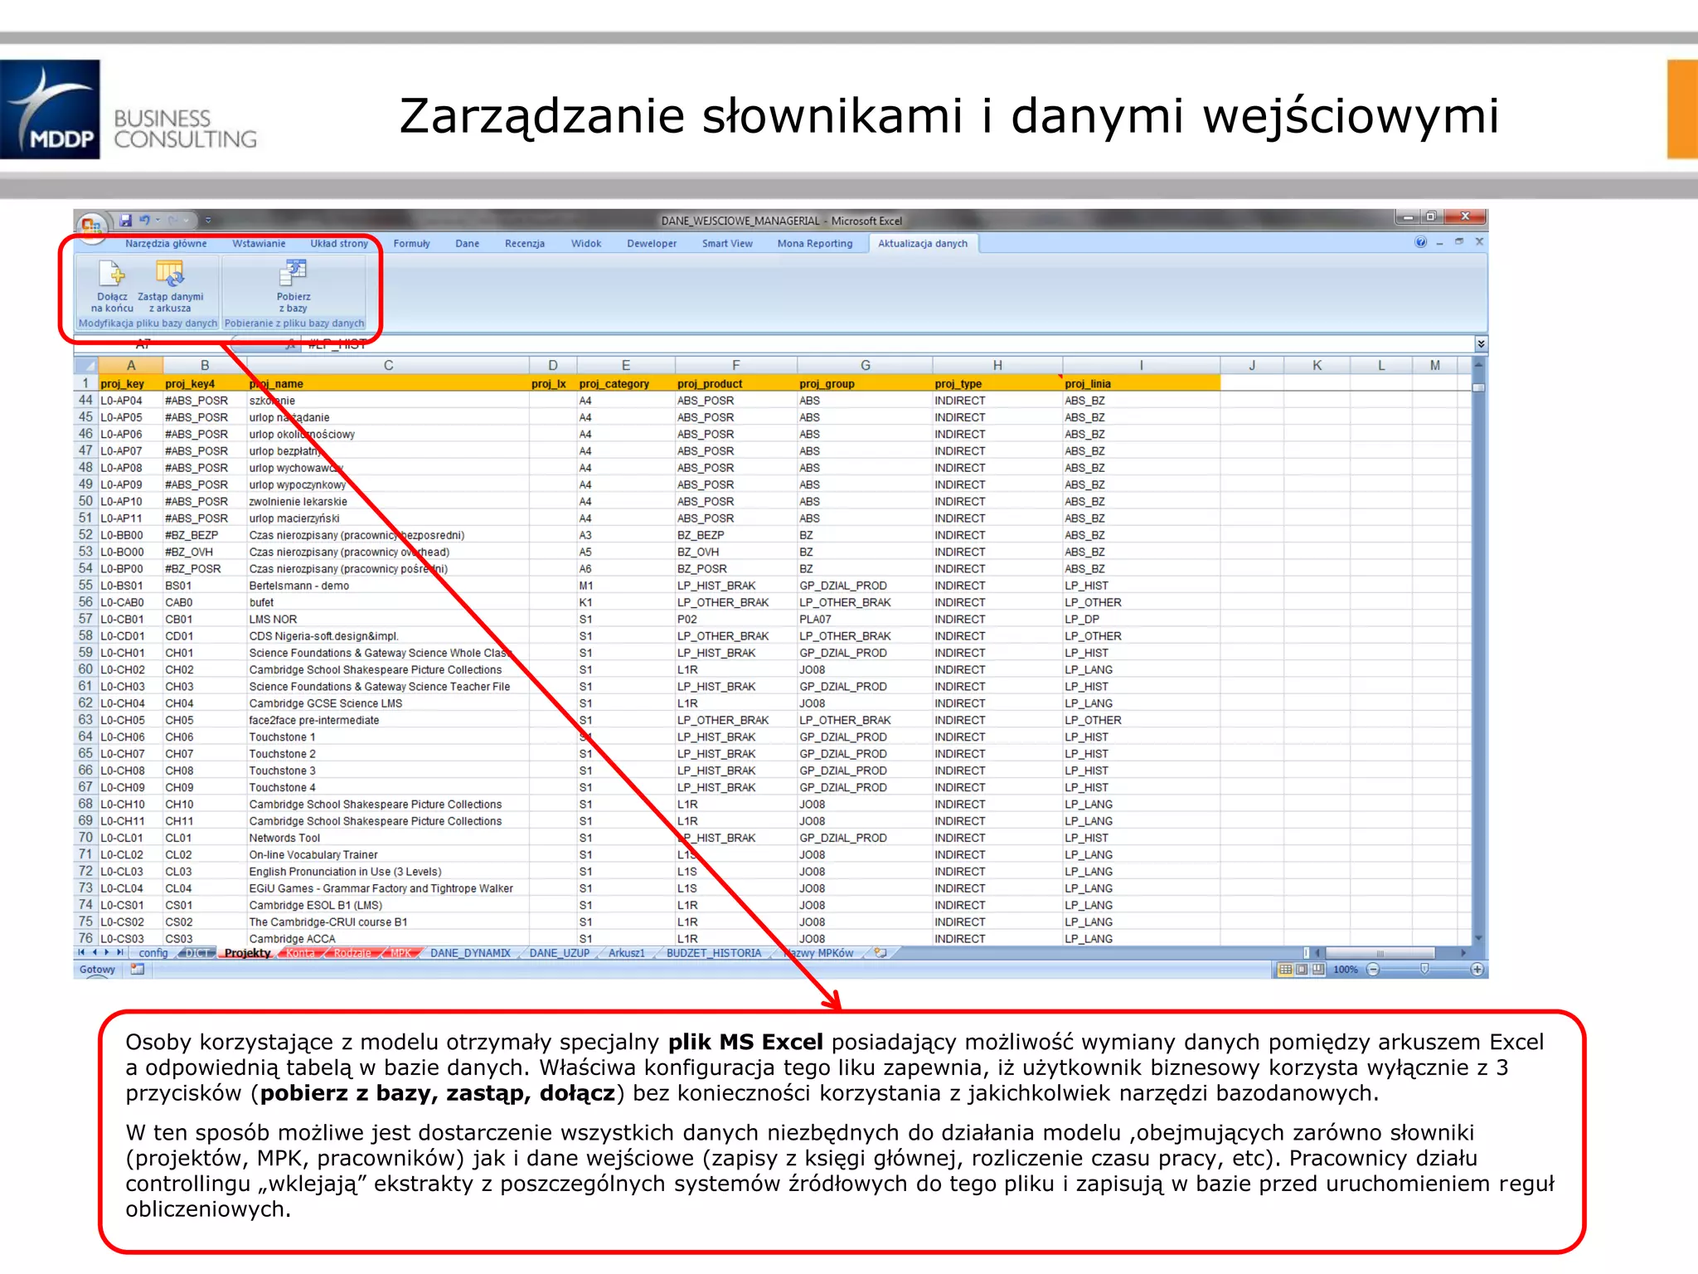This screenshot has height=1274, width=1698.
Task: Switch to Normal view icon in status bar
Action: point(1285,970)
